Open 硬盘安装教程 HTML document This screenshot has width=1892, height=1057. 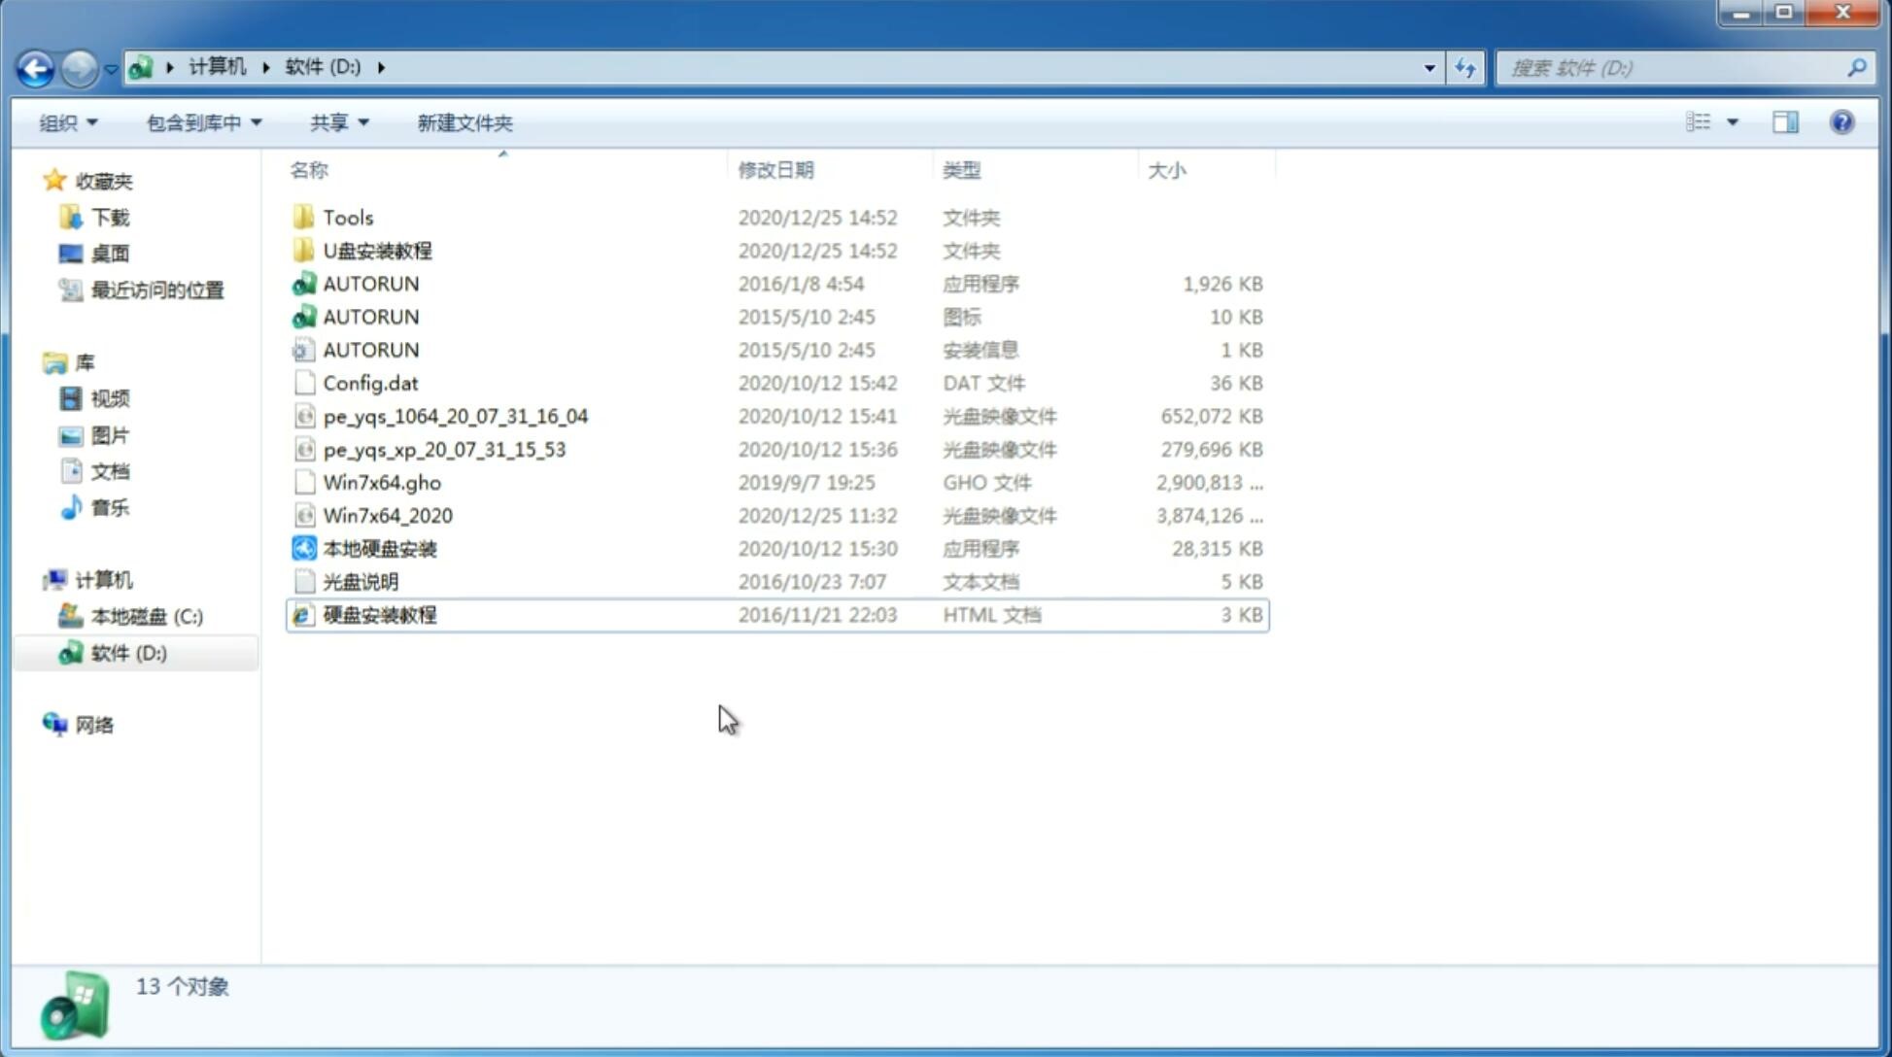(379, 614)
